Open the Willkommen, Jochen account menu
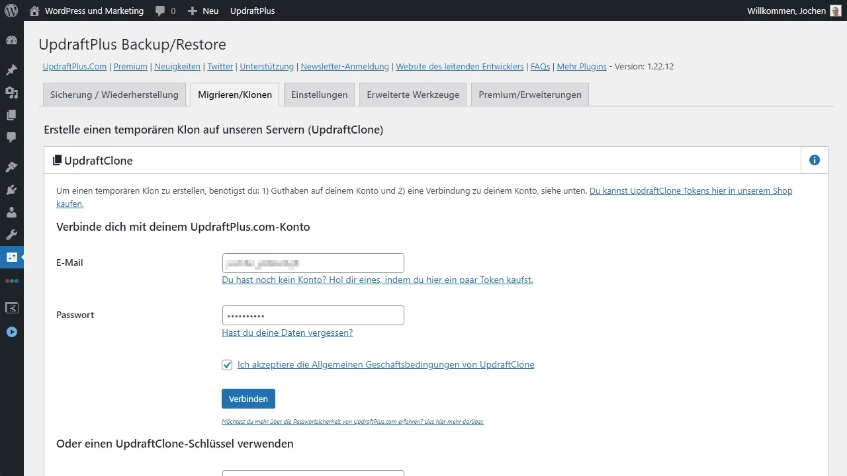 (786, 11)
